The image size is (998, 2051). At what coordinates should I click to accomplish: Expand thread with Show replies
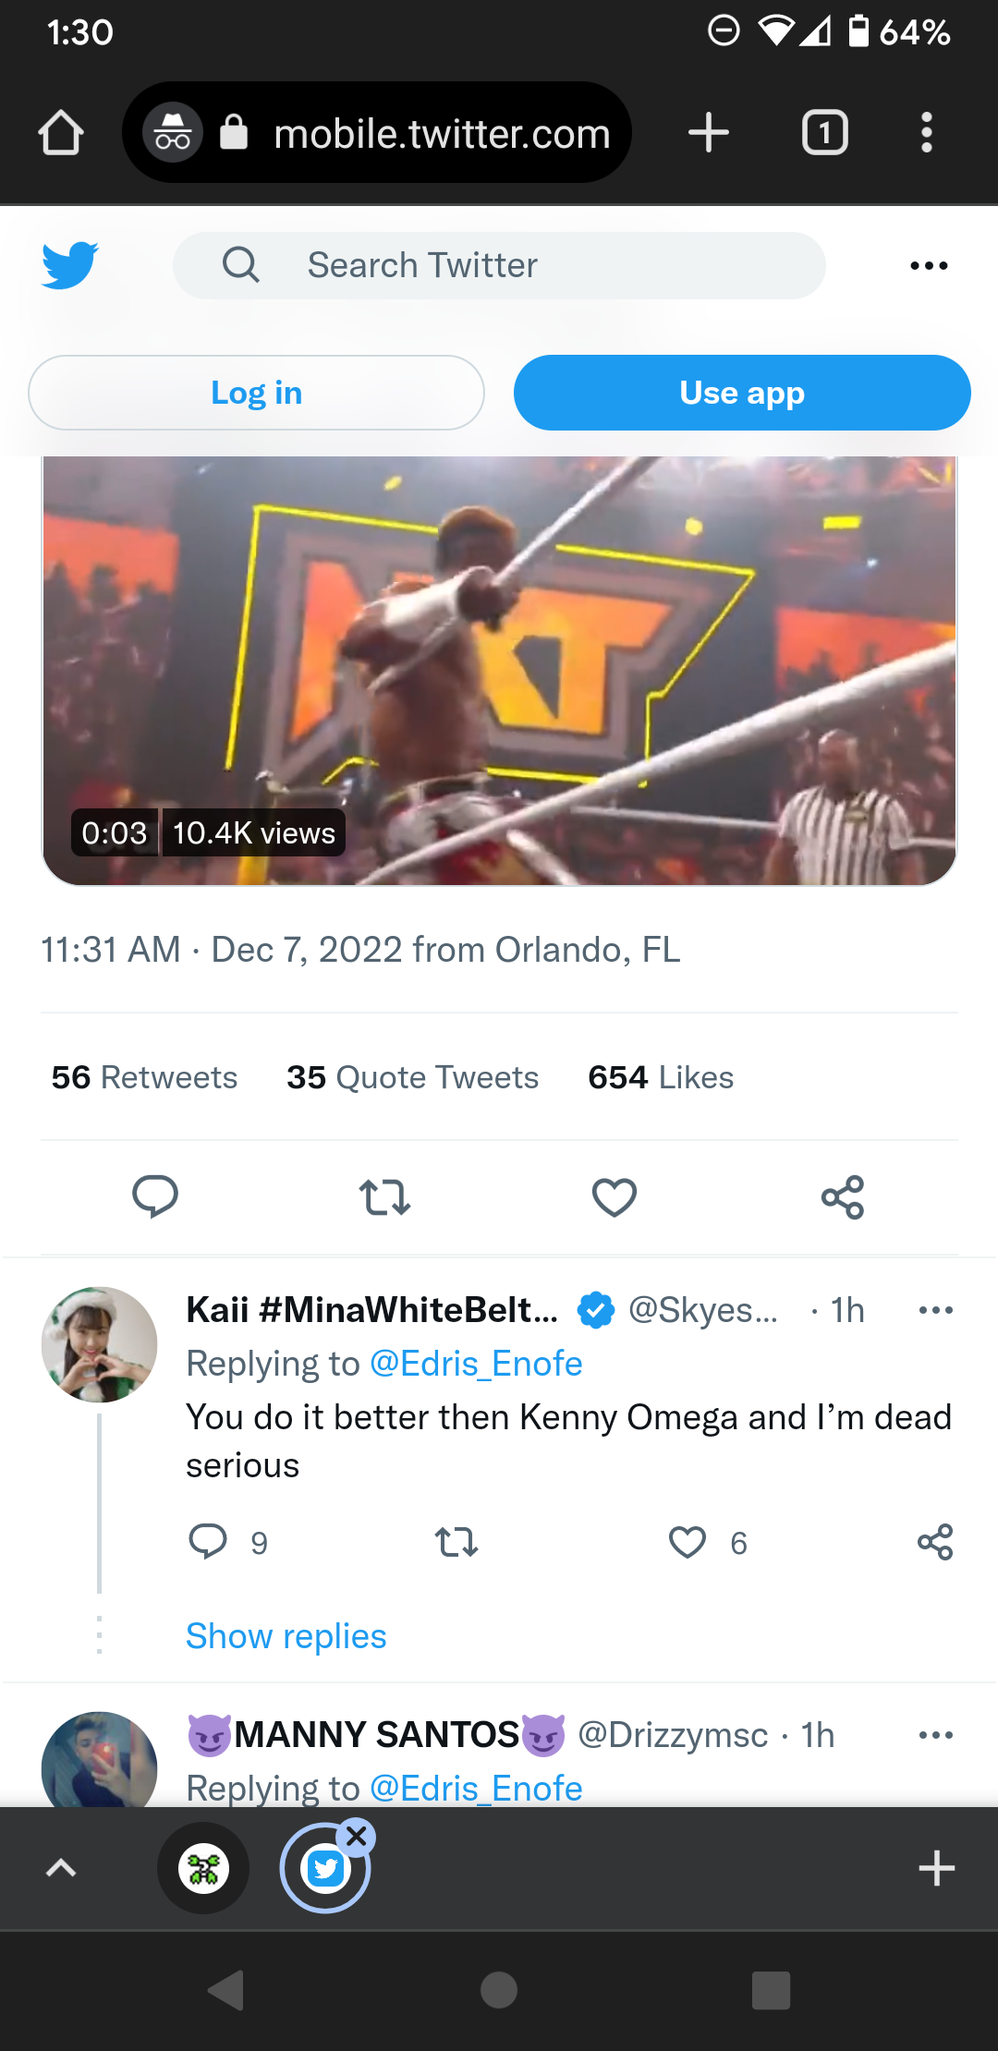tap(286, 1636)
